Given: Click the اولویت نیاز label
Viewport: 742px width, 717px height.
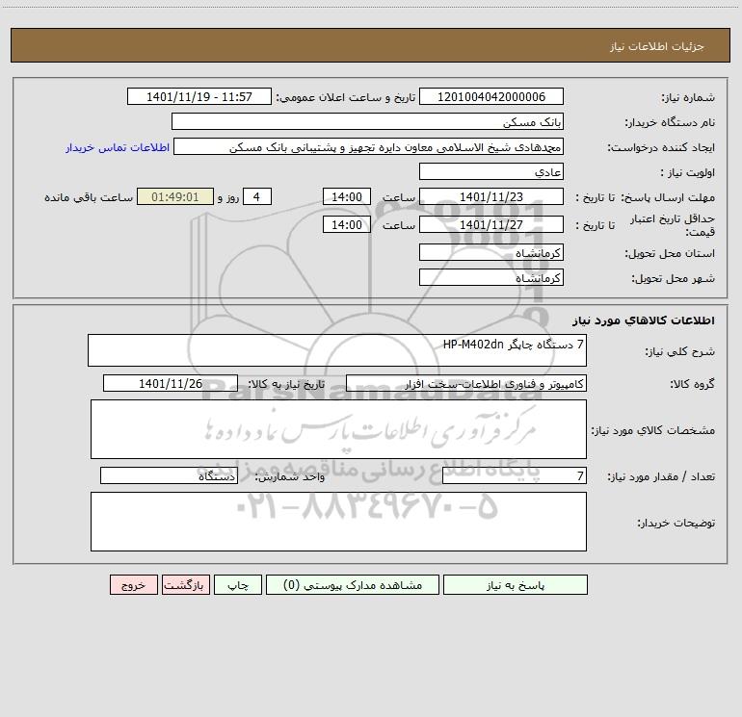Looking at the screenshot, I should pyautogui.click(x=688, y=173).
